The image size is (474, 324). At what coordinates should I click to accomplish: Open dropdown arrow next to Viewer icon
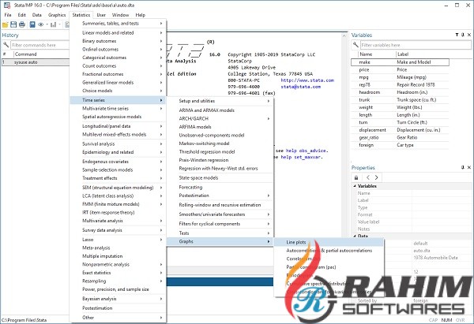(x=47, y=24)
